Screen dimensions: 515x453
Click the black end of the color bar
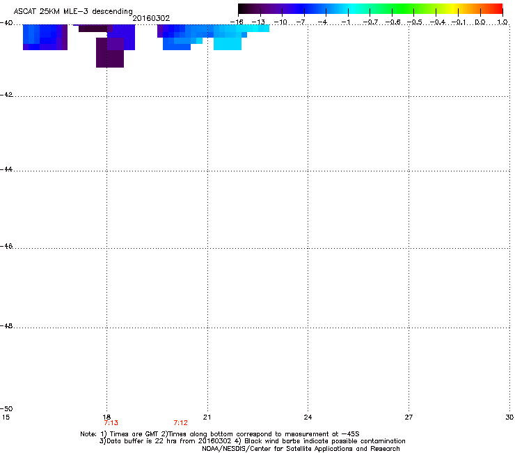(244, 9)
